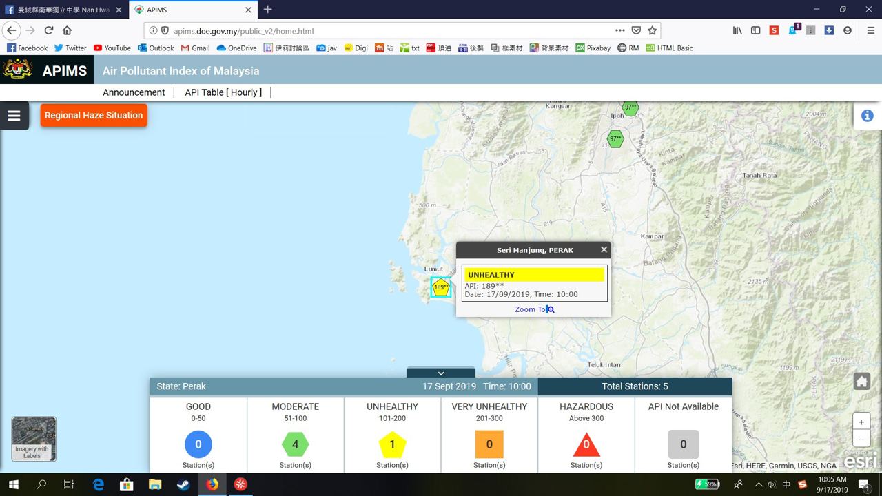This screenshot has width=882, height=496.
Task: Click the blue info icon
Action: [x=868, y=116]
